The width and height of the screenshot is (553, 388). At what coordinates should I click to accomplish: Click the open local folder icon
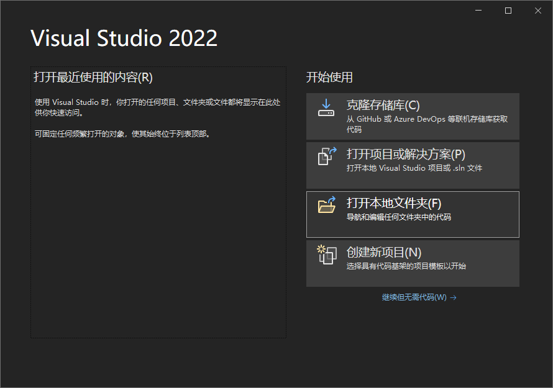tap(327, 205)
